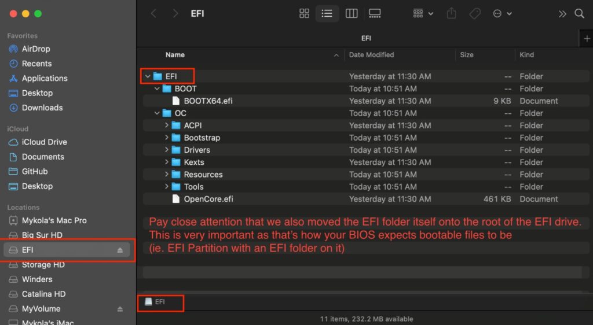Image resolution: width=593 pixels, height=325 pixels.
Task: Sort by the Name column header
Action: (175, 55)
